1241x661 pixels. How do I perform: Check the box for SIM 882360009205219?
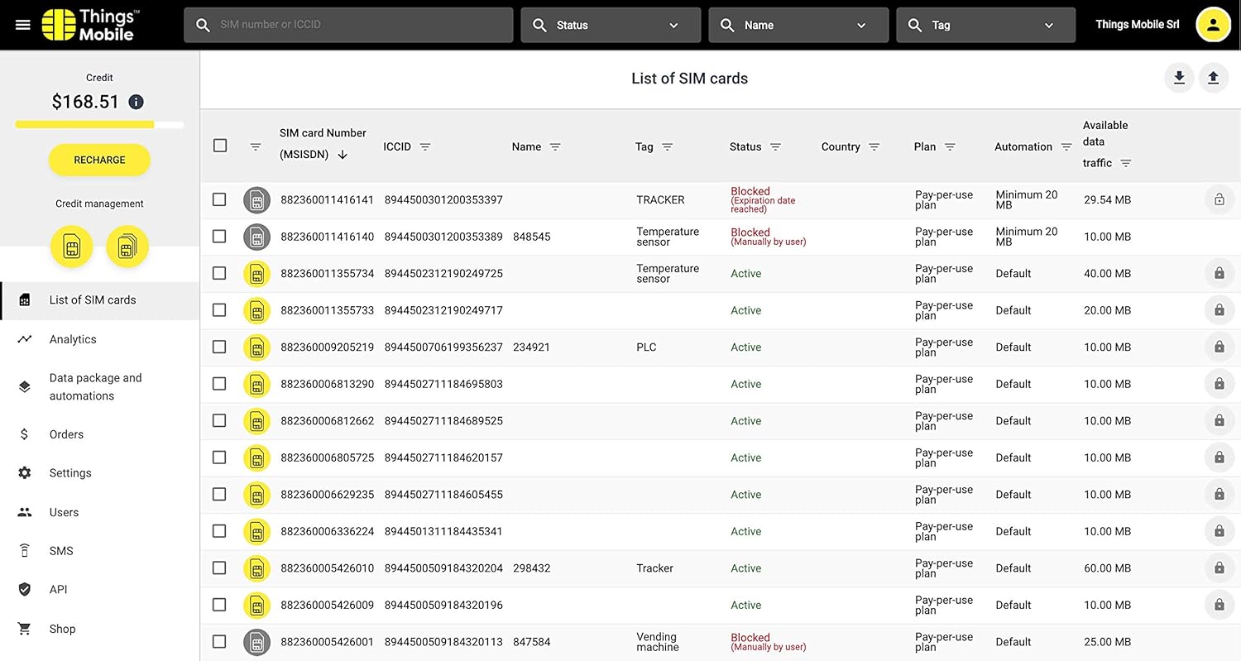click(219, 347)
